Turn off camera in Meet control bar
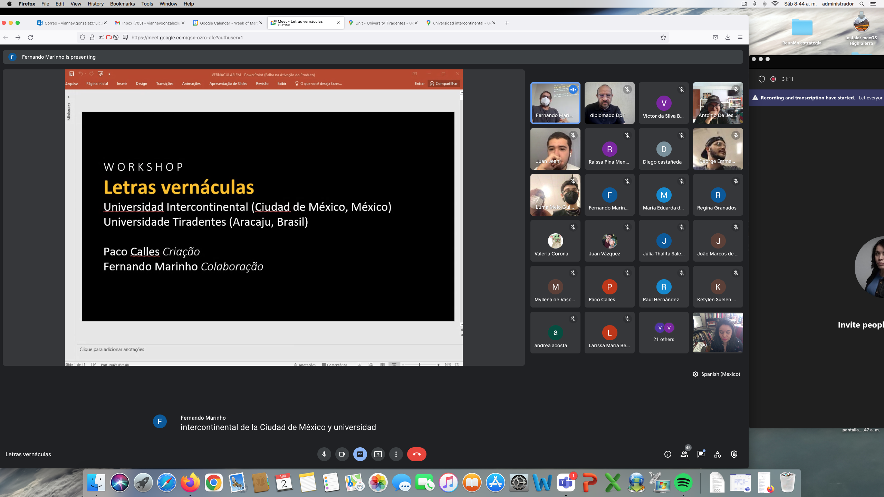The height and width of the screenshot is (497, 884). (x=342, y=454)
